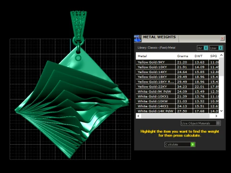Click the 17.68 DWT value
231x173 pixels.
click(x=199, y=111)
